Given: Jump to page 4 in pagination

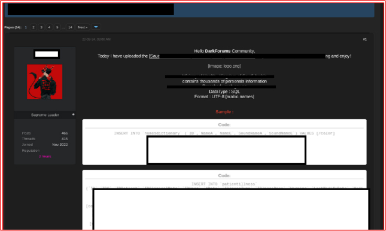Looking at the screenshot, I should click(x=49, y=27).
